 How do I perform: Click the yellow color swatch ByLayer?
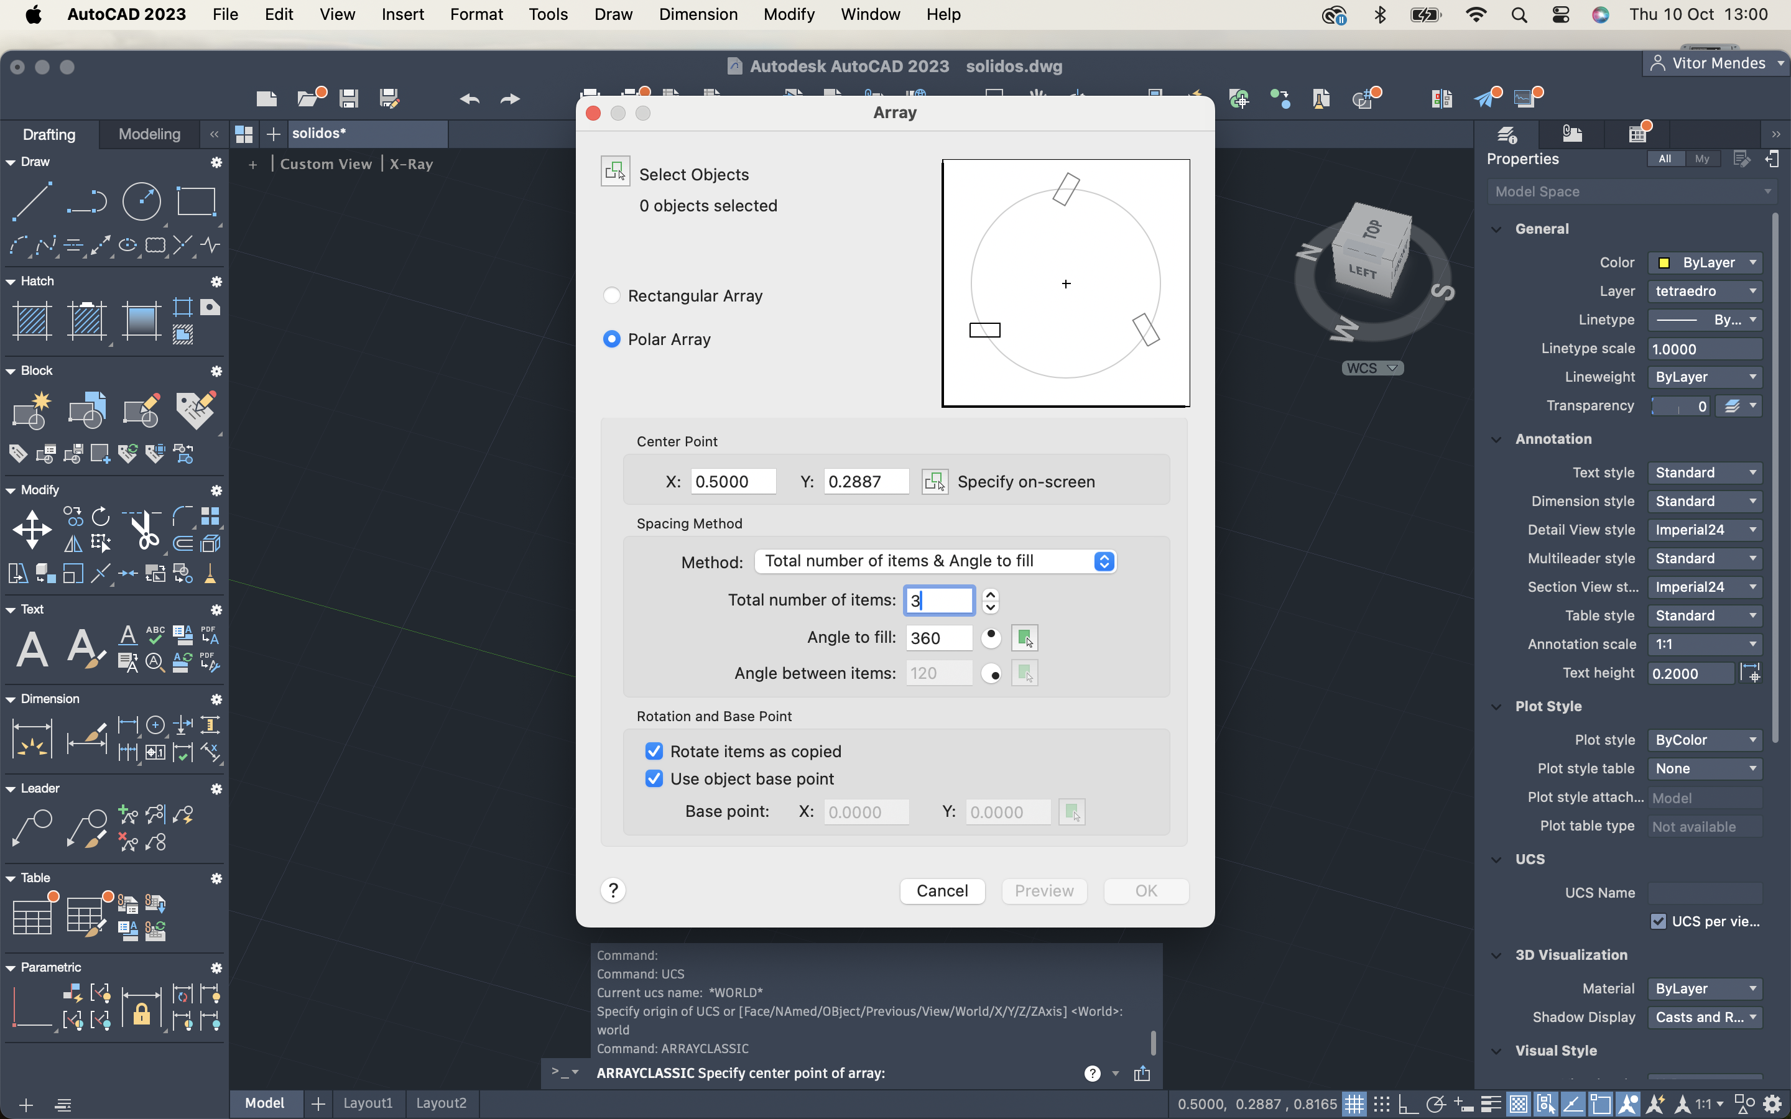(1664, 263)
